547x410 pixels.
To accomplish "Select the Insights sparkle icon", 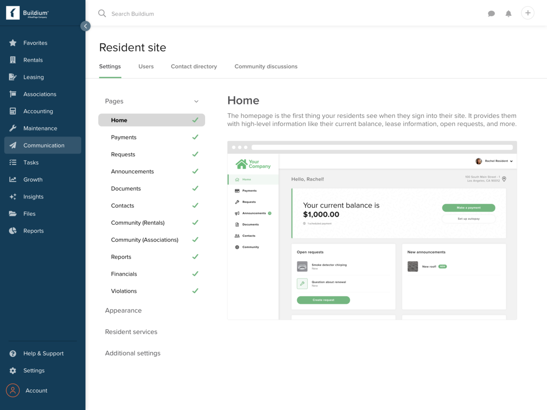I will coord(13,196).
